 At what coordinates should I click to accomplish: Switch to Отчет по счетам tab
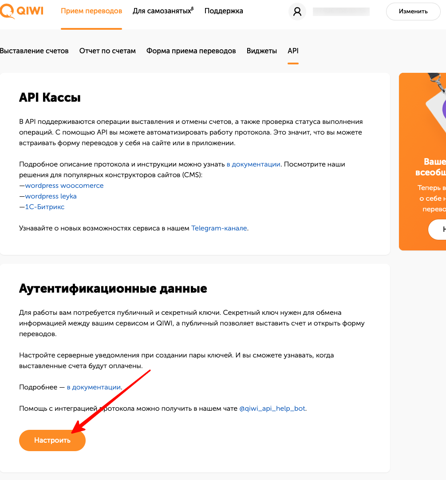(107, 51)
